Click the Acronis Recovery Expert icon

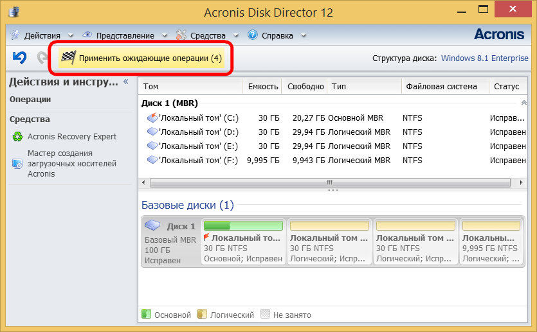coord(17,136)
